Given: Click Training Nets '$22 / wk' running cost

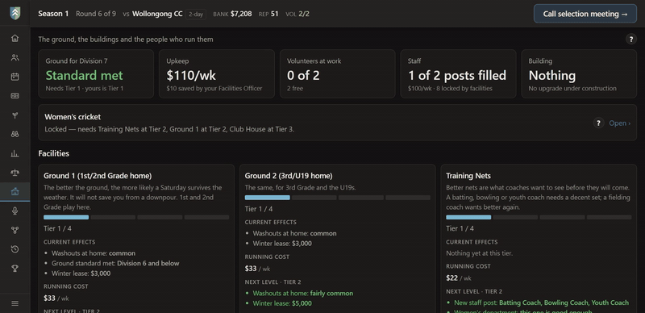Looking at the screenshot, I should [460, 278].
